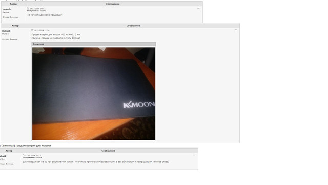This screenshot has width=328, height=185.
Task: Click Helreik username in top message
Action: (7, 9)
